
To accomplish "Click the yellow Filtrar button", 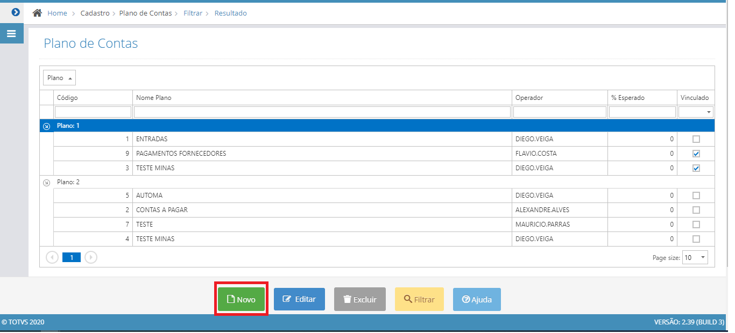I will click(x=419, y=299).
